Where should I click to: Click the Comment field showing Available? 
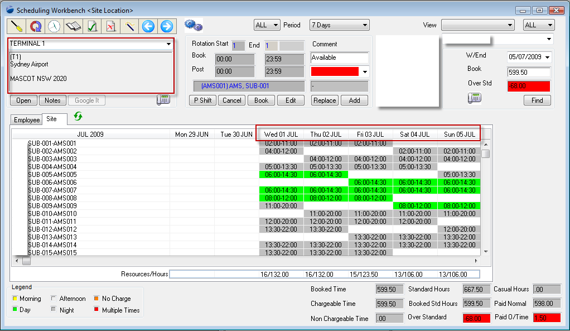(340, 57)
